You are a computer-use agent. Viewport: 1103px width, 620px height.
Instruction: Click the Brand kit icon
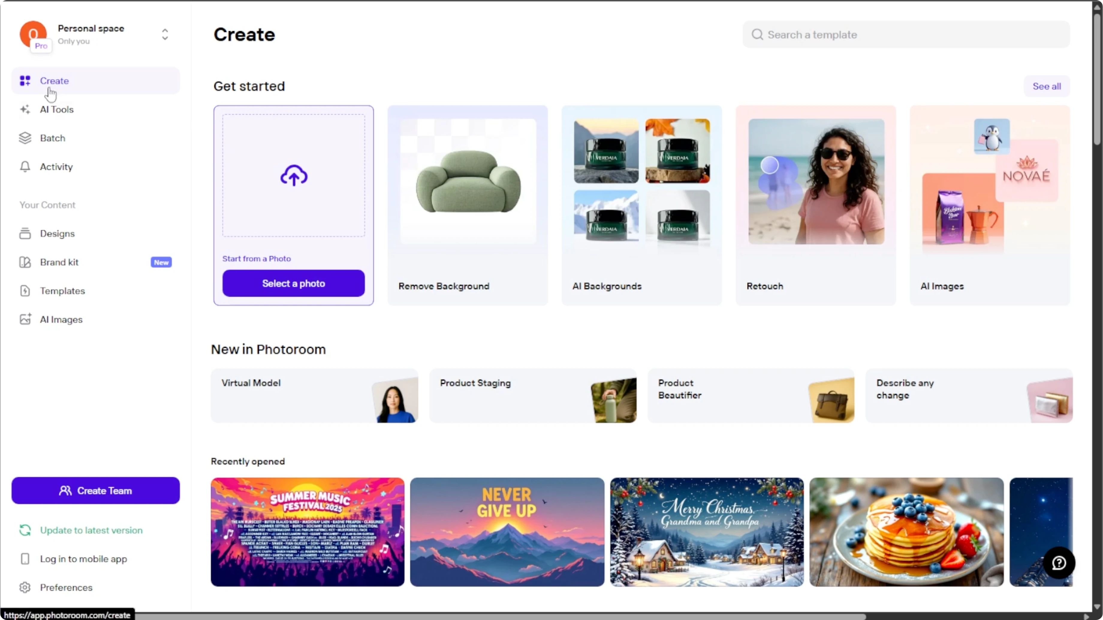pos(25,262)
